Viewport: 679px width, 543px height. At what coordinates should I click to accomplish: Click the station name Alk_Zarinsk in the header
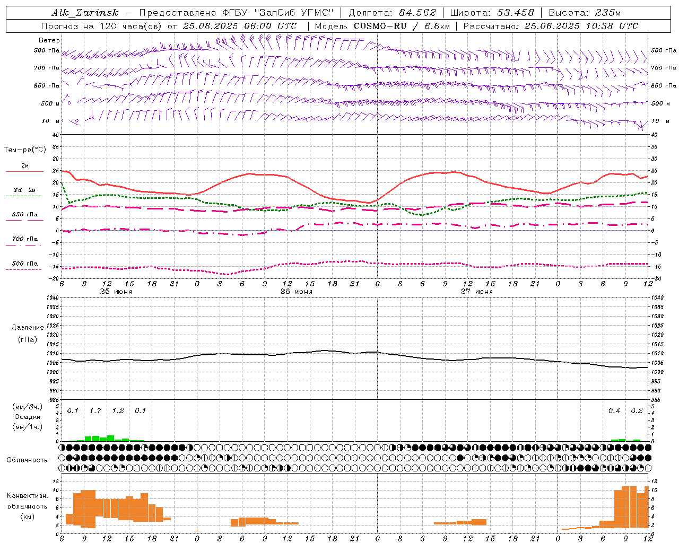(85, 13)
